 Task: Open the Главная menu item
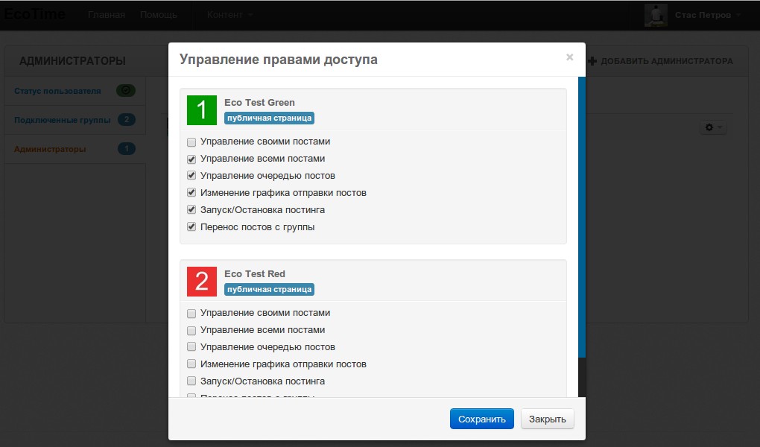(x=106, y=15)
